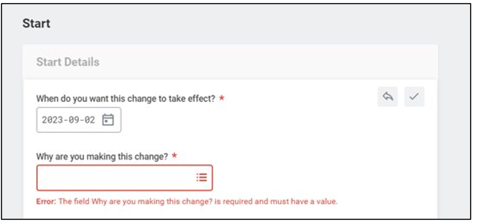
Task: Select the day 02 in date field
Action: [89, 120]
